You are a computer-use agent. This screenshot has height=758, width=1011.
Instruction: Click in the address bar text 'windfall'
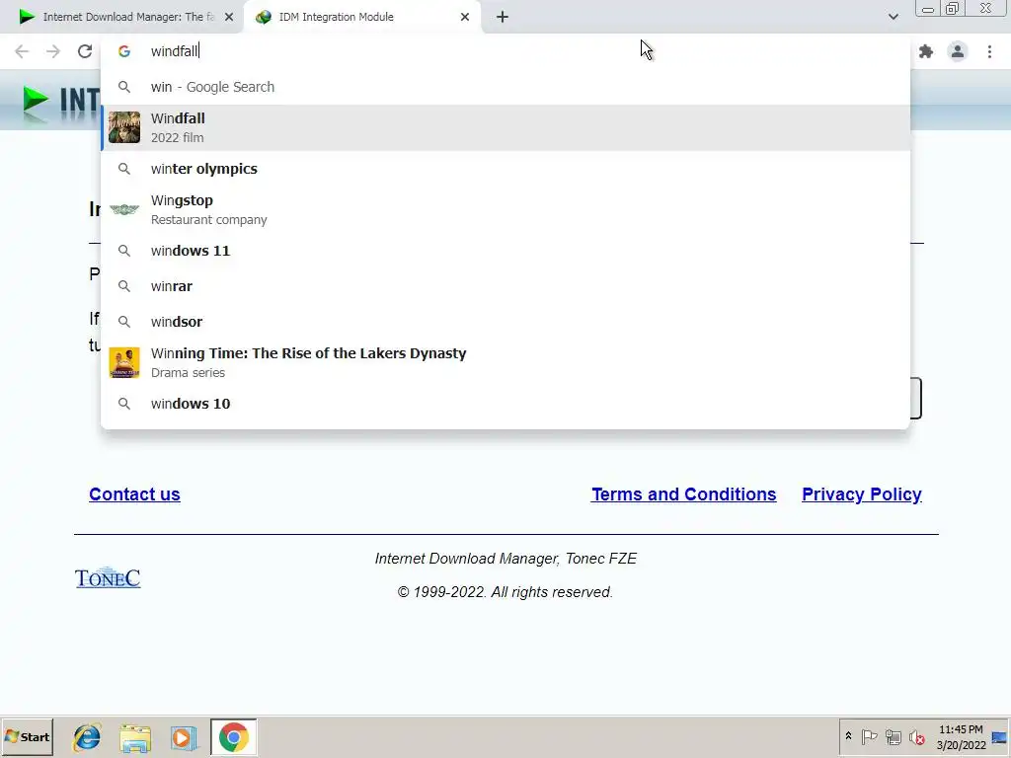pos(174,51)
